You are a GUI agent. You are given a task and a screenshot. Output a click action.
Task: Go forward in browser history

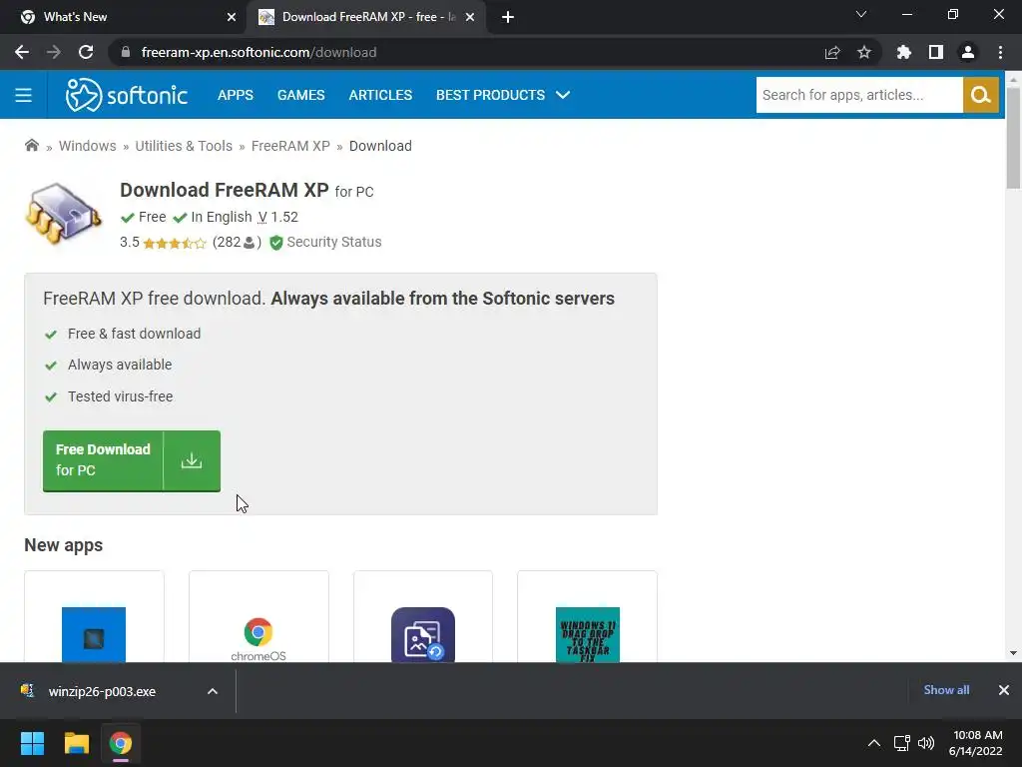pyautogui.click(x=54, y=52)
